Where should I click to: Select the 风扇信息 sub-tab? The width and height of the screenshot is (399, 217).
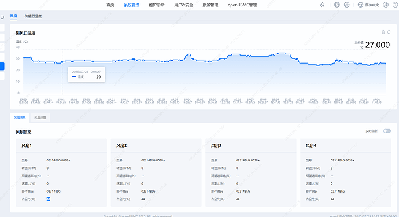(x=20, y=117)
